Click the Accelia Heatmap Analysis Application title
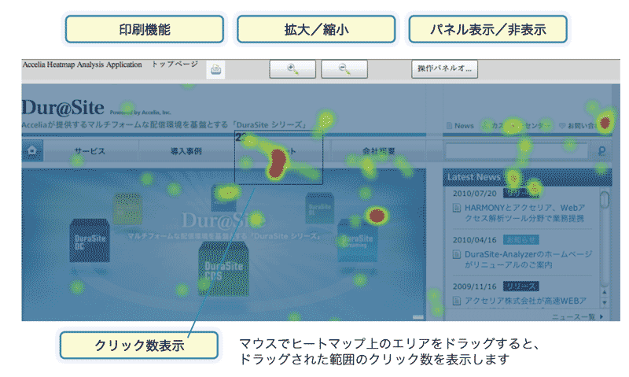629x377 pixels. coord(83,65)
